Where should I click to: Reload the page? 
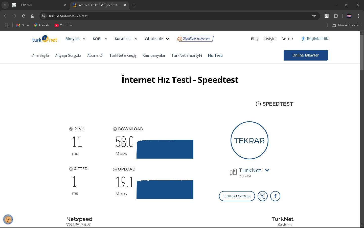(x=24, y=16)
